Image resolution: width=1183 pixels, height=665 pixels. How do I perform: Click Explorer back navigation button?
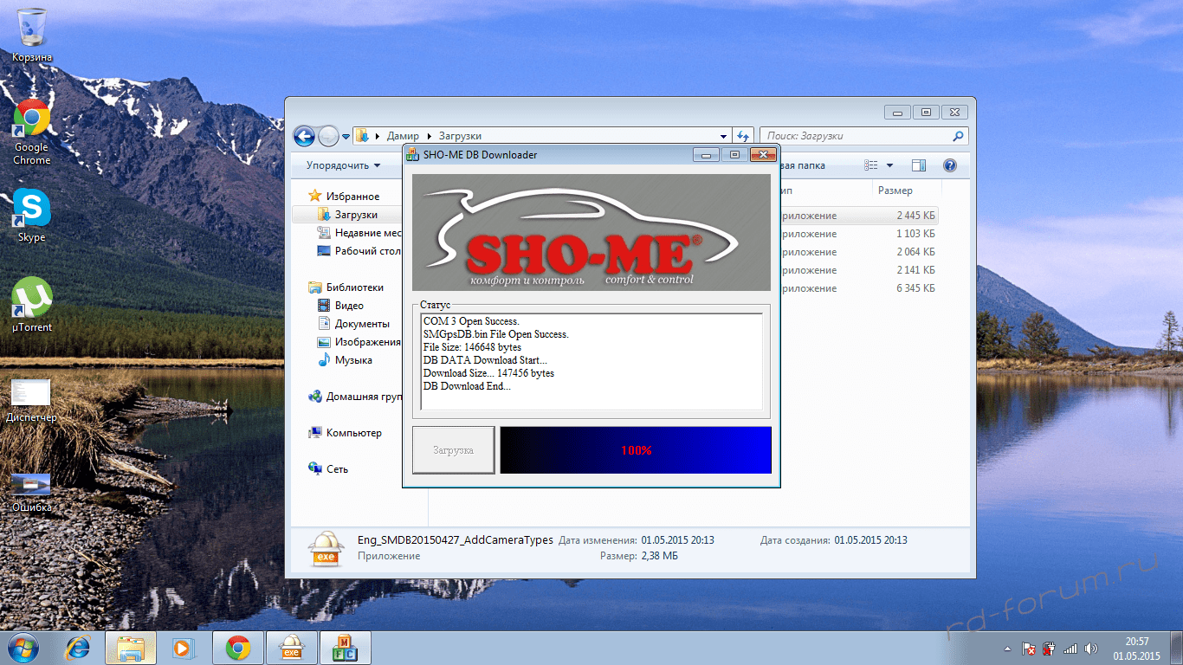(x=304, y=136)
